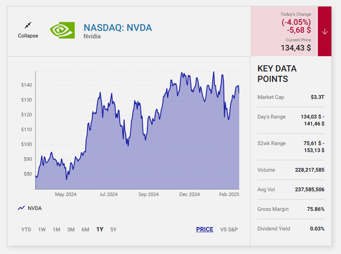Click the Current Price label
Viewport: 341px width, 254px height.
coord(298,40)
